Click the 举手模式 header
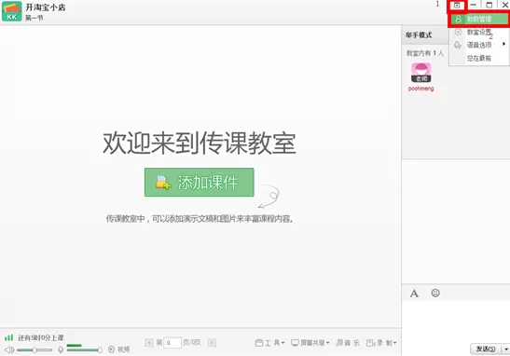This screenshot has height=356, width=510. point(419,34)
